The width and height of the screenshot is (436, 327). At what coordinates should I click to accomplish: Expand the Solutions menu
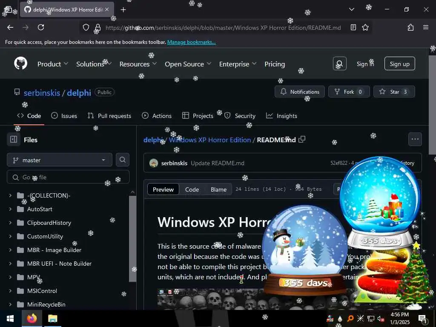point(94,64)
